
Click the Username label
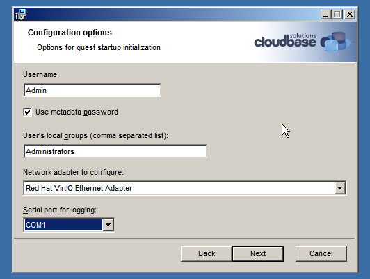click(x=41, y=74)
